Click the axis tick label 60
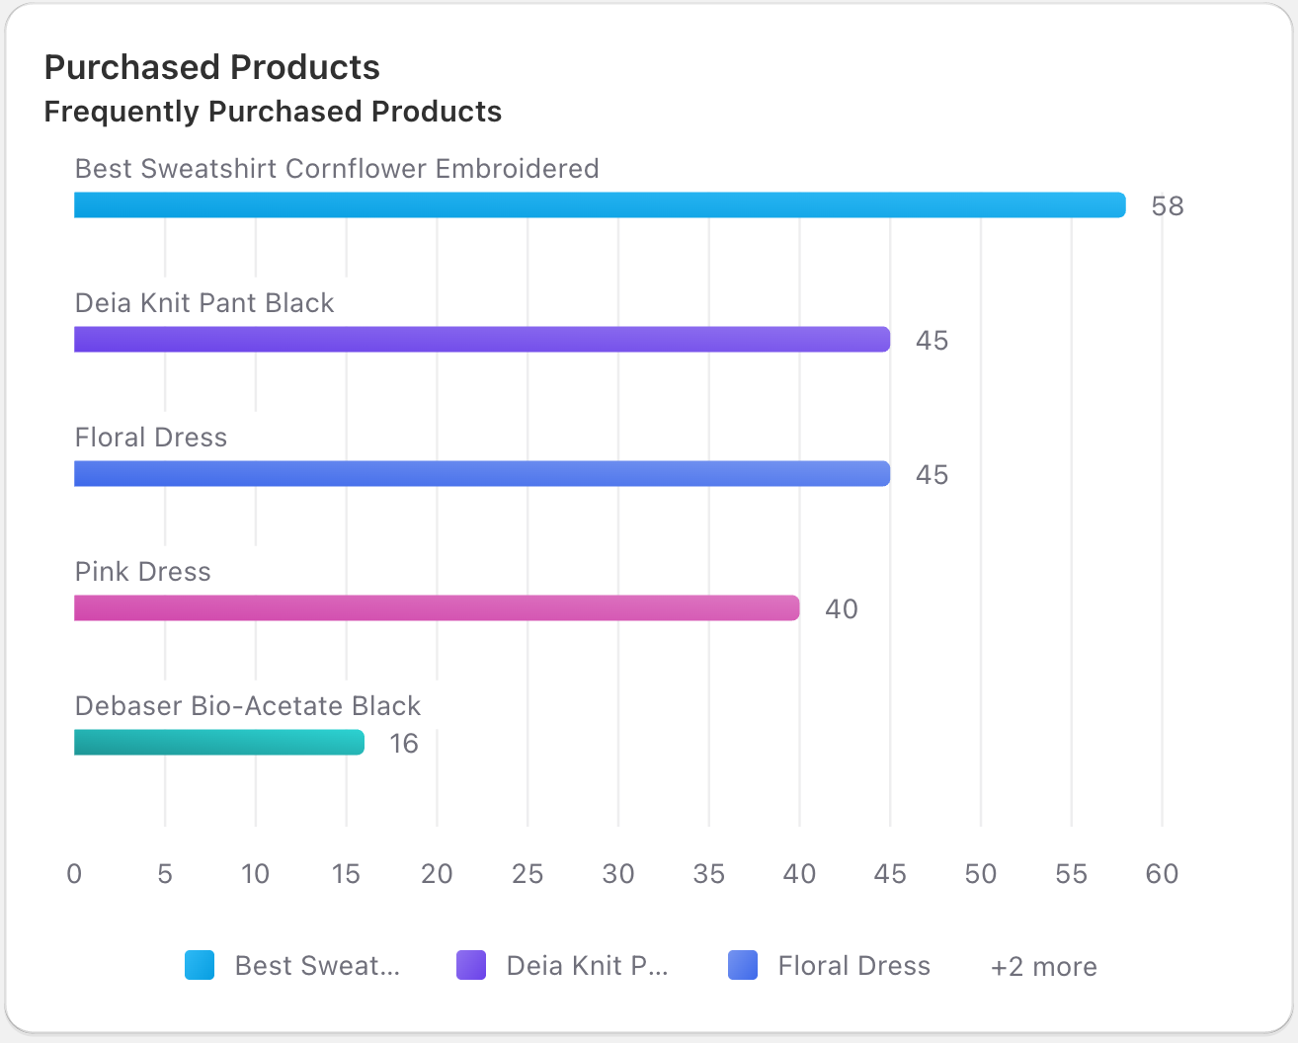The image size is (1298, 1043). coord(1162,874)
